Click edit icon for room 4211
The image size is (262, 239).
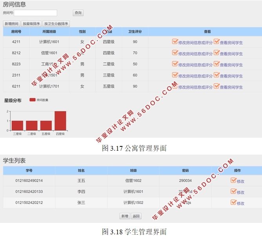[x=175, y=42]
